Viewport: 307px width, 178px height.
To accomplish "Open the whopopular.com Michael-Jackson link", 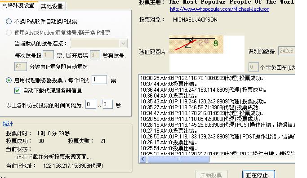I will coord(219,9).
